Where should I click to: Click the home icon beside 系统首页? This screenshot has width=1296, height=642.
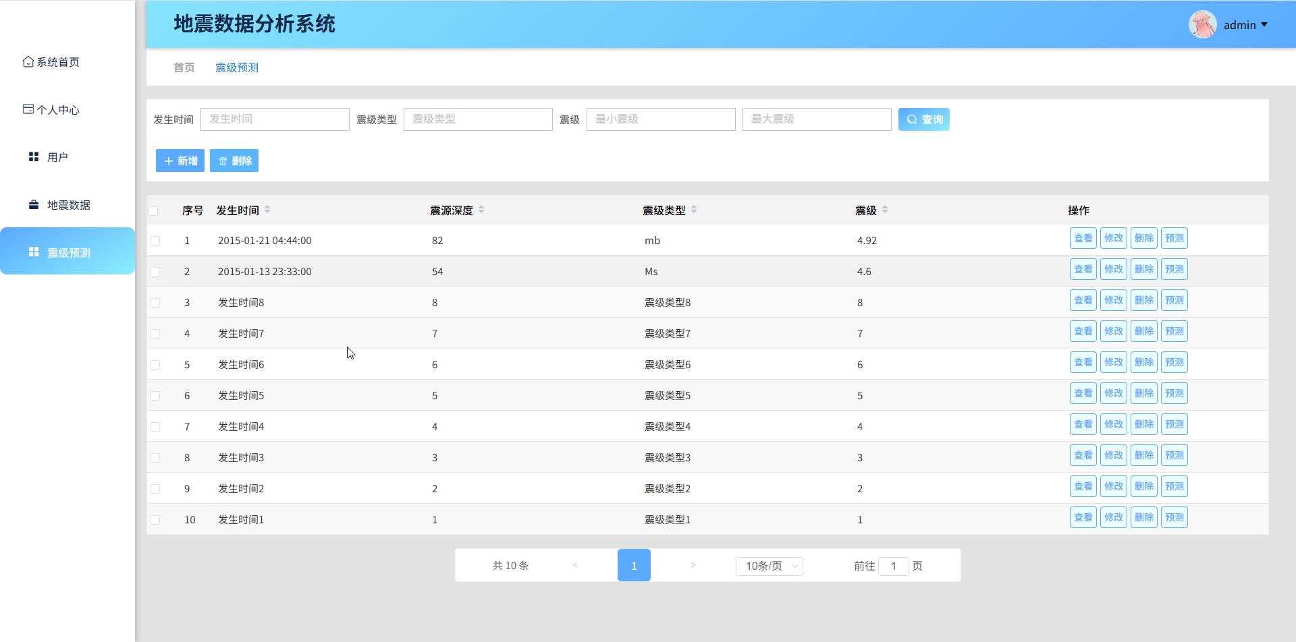pos(28,62)
